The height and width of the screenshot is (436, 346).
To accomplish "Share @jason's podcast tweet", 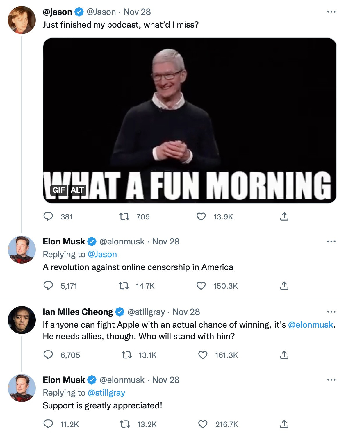I will tap(284, 217).
